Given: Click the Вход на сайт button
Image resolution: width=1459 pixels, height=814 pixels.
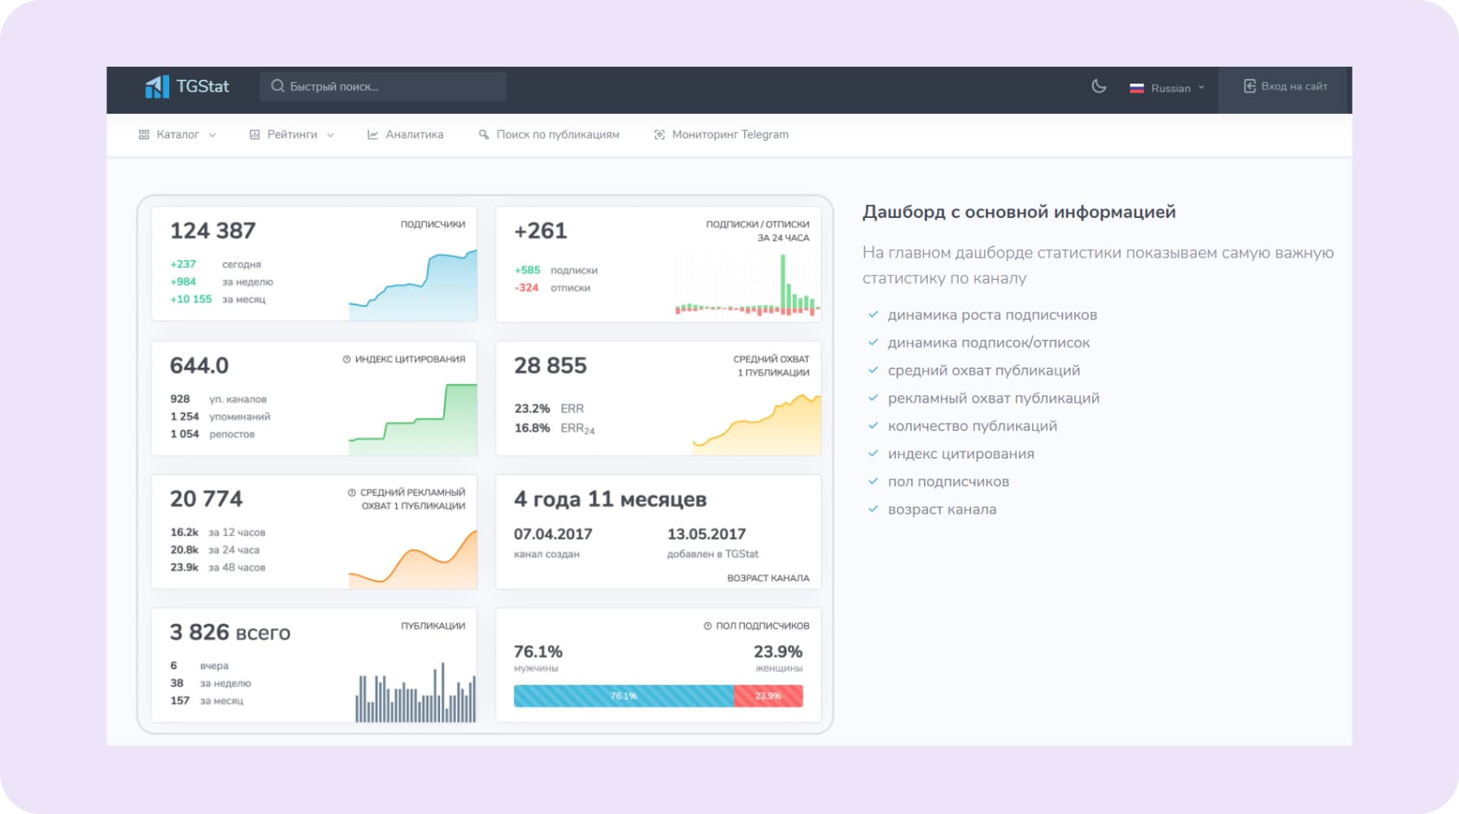Looking at the screenshot, I should click(x=1285, y=86).
